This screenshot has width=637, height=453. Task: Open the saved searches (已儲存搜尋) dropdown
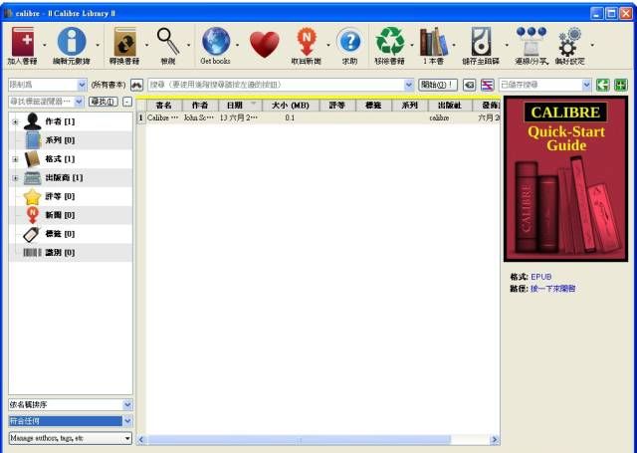pyautogui.click(x=545, y=86)
